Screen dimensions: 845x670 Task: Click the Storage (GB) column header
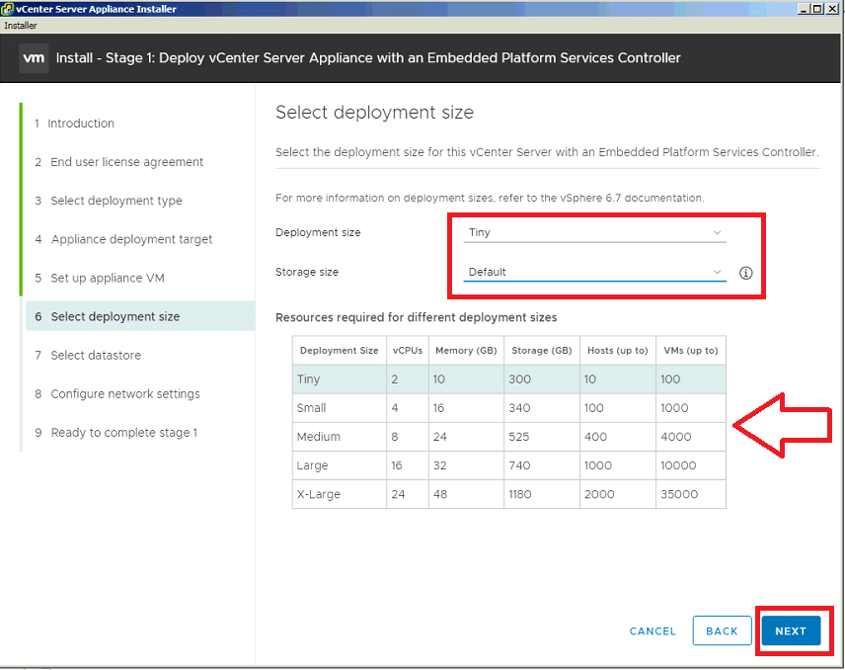pyautogui.click(x=542, y=351)
